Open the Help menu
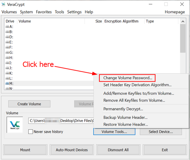Screen dimensions: 190x160 point(89,12)
